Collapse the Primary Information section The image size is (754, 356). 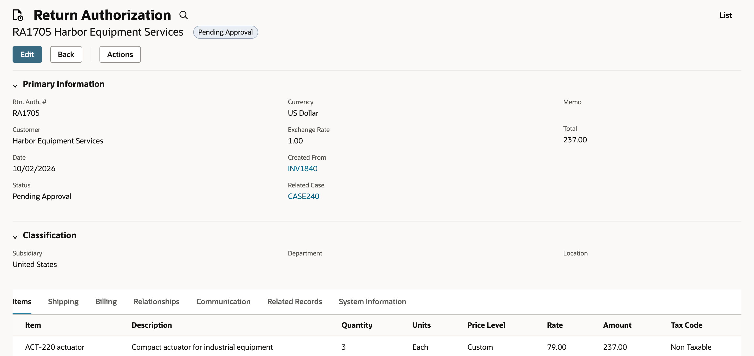pyautogui.click(x=15, y=86)
